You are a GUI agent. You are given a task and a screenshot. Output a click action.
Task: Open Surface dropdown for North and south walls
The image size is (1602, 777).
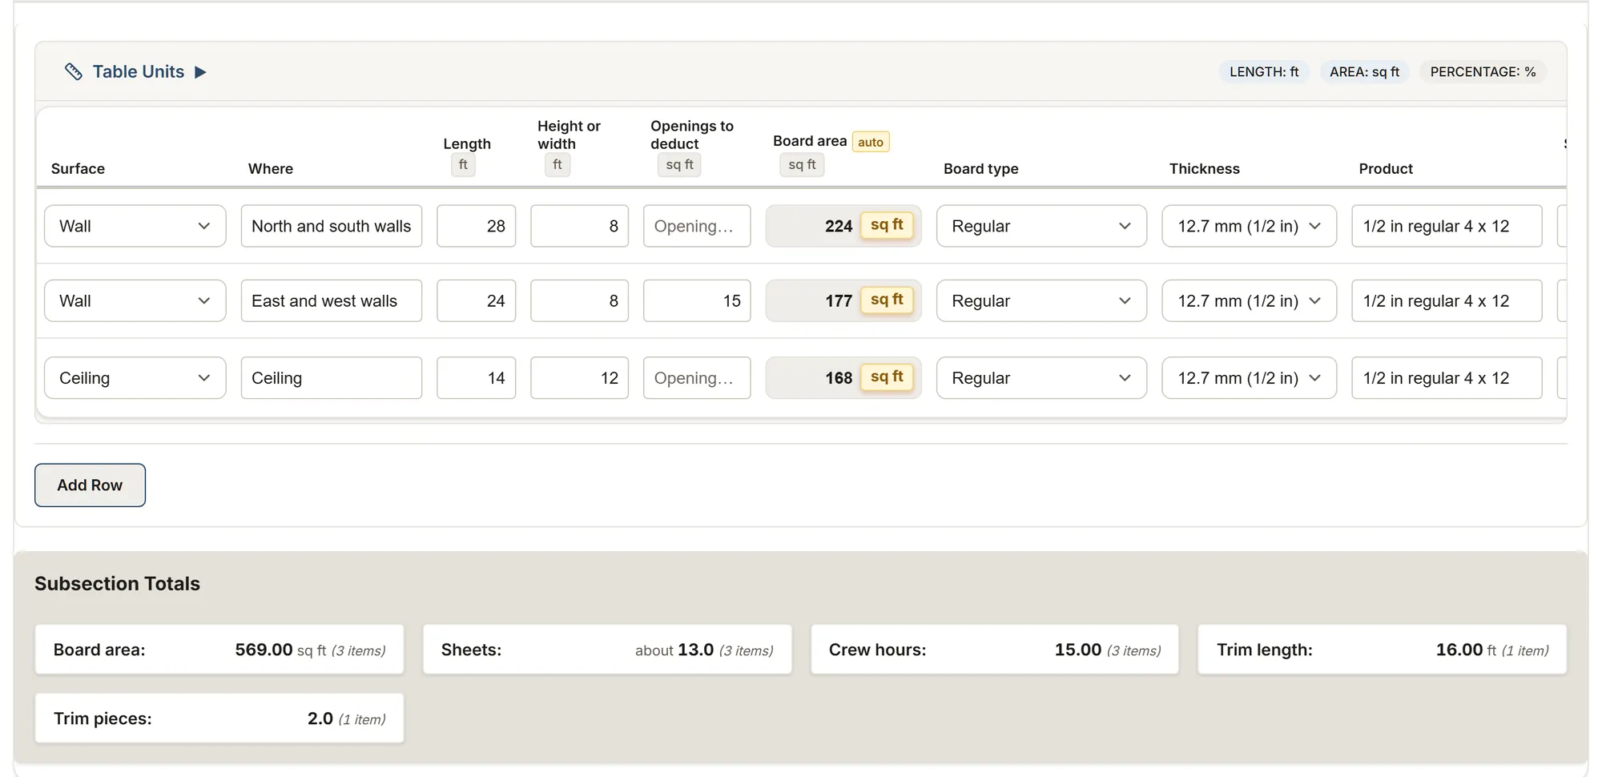click(135, 226)
